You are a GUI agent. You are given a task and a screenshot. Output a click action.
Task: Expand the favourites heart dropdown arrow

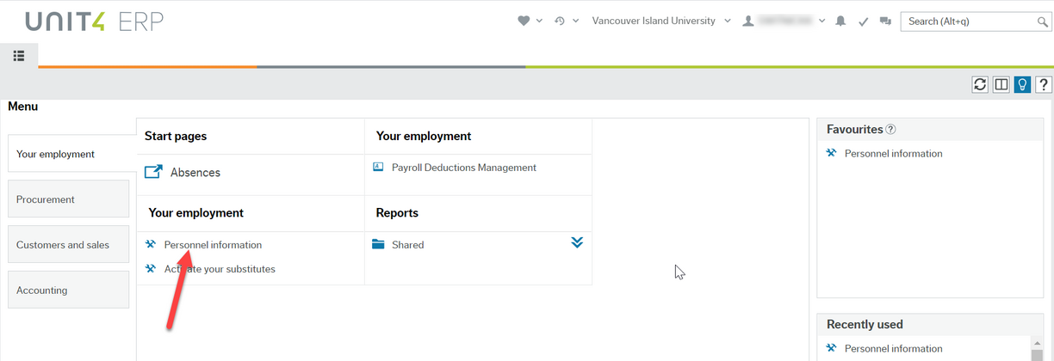coord(539,21)
